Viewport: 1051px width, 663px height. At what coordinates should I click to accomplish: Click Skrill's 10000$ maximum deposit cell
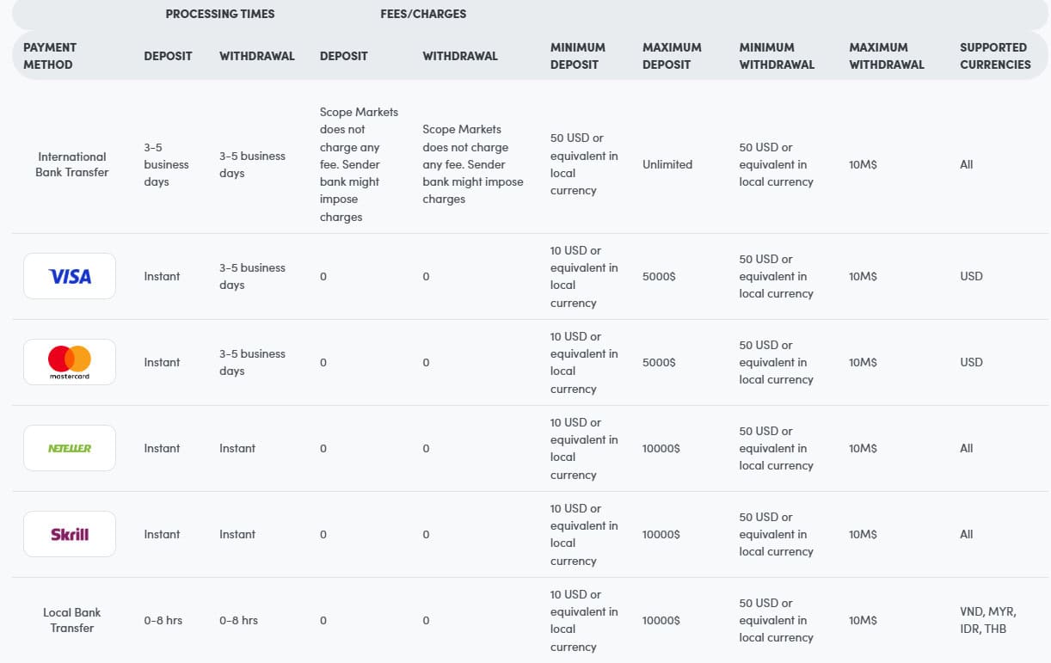661,534
